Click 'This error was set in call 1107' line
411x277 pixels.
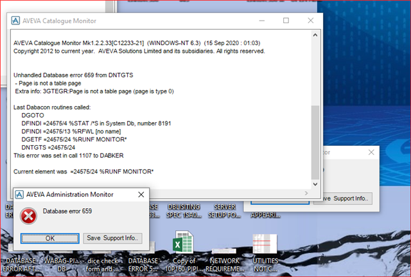point(69,156)
